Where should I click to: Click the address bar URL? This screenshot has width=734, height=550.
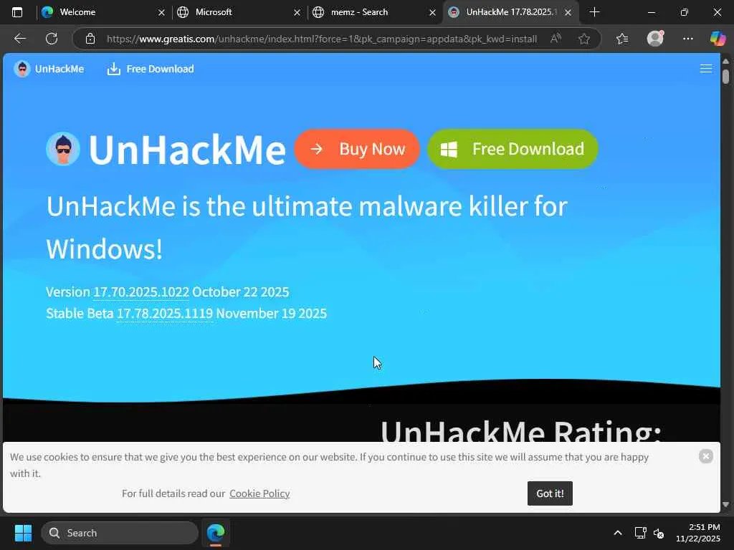pos(322,39)
